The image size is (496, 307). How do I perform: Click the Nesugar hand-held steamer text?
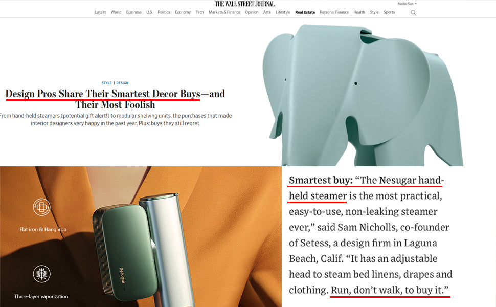(x=366, y=188)
